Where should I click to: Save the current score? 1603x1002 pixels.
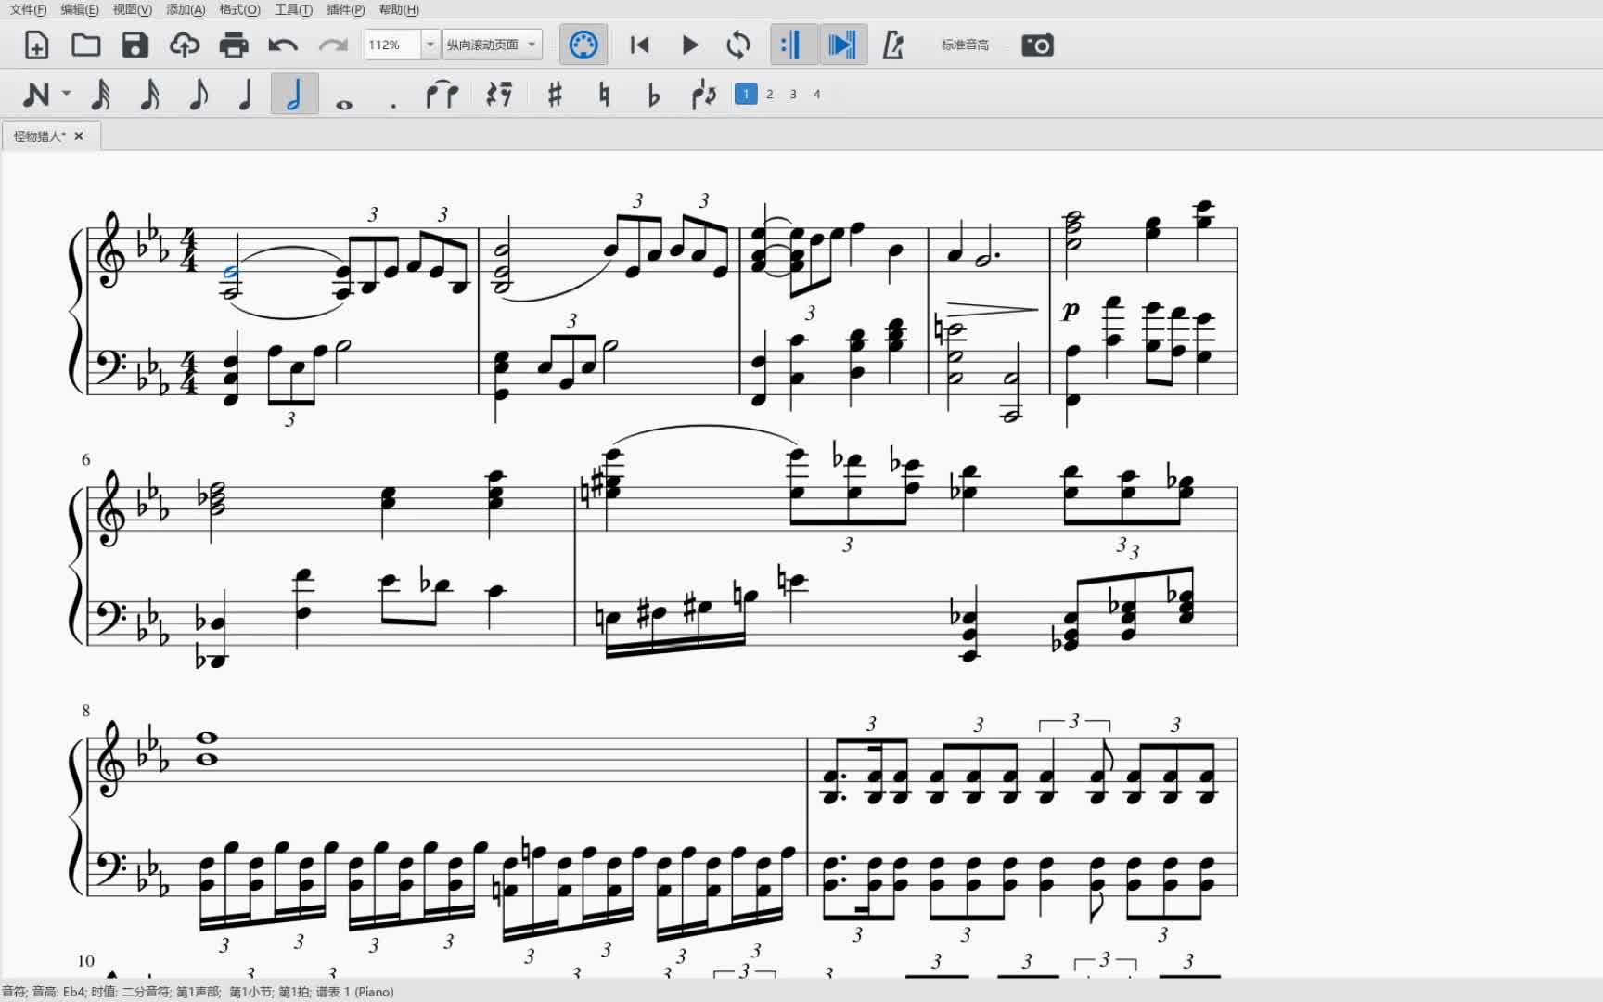135,45
